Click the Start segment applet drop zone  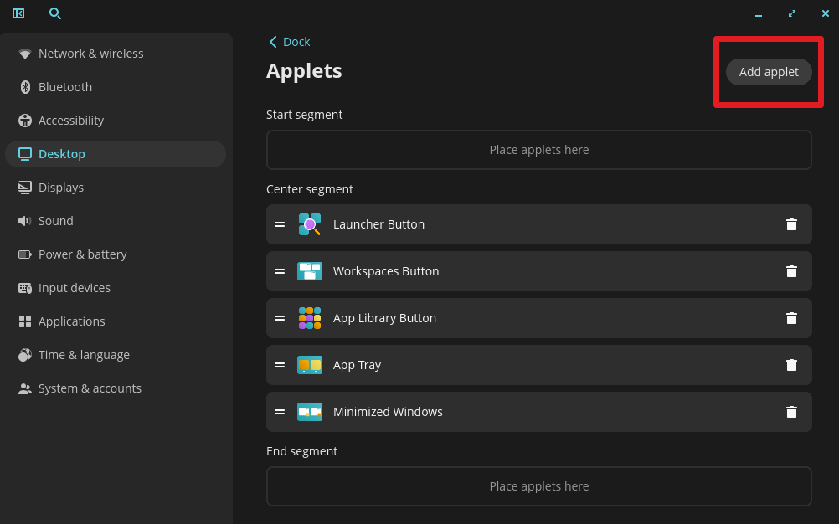[538, 149]
